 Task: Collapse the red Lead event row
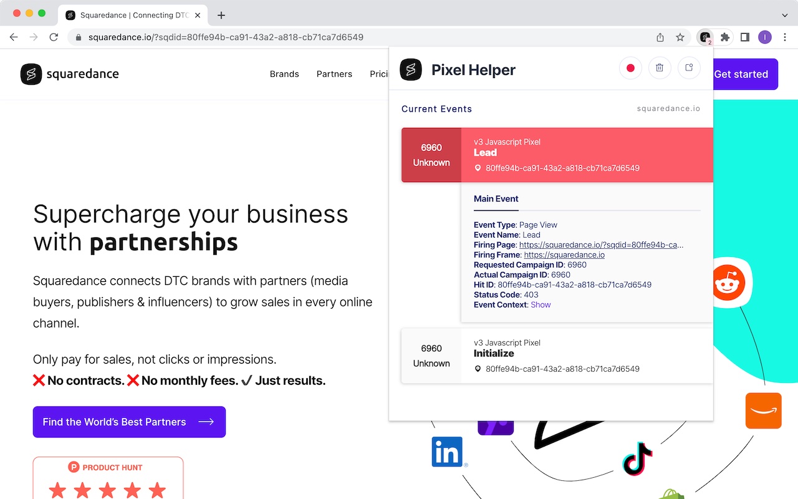point(557,155)
